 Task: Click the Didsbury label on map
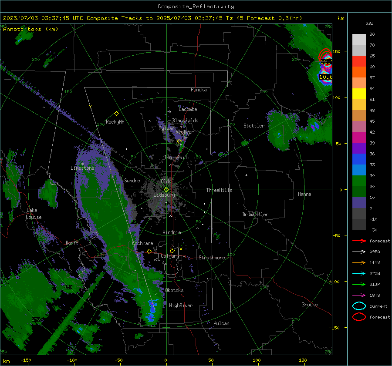164,195
